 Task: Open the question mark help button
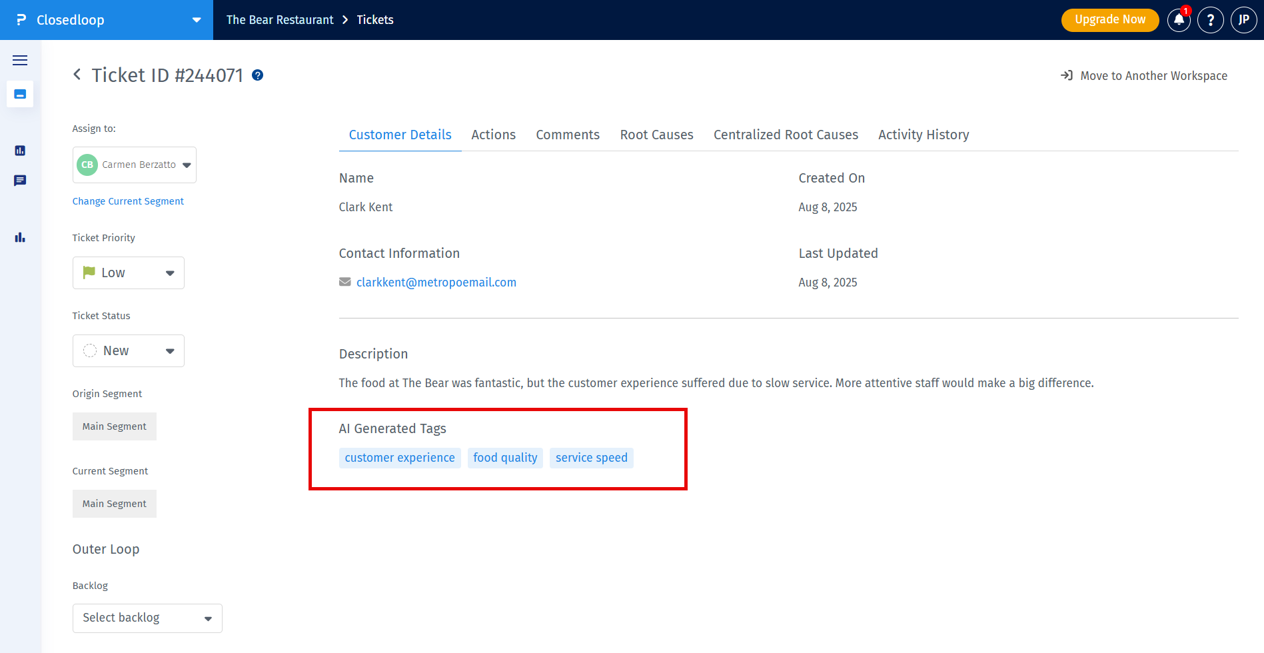coord(1210,20)
